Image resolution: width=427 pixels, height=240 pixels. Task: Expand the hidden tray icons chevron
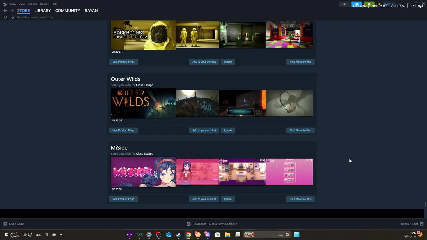pyautogui.click(x=61, y=235)
